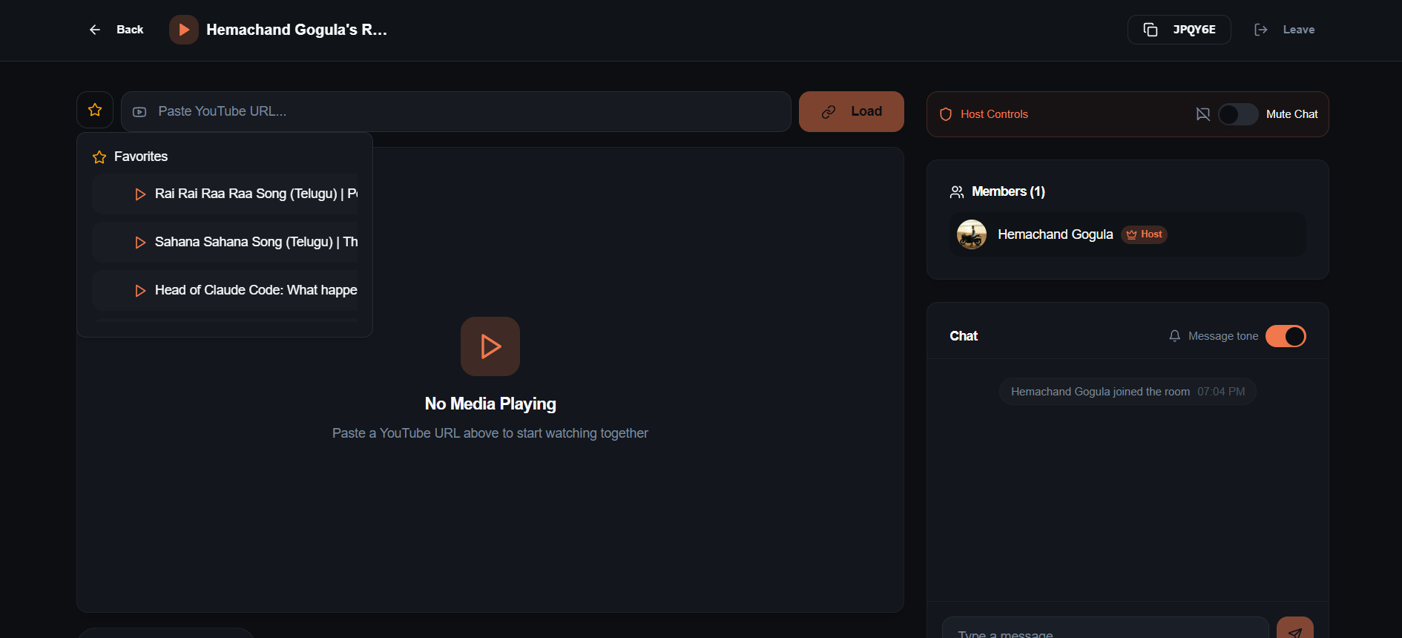This screenshot has height=638, width=1402.
Task: Toggle the Mute Chat switch
Action: pos(1238,114)
